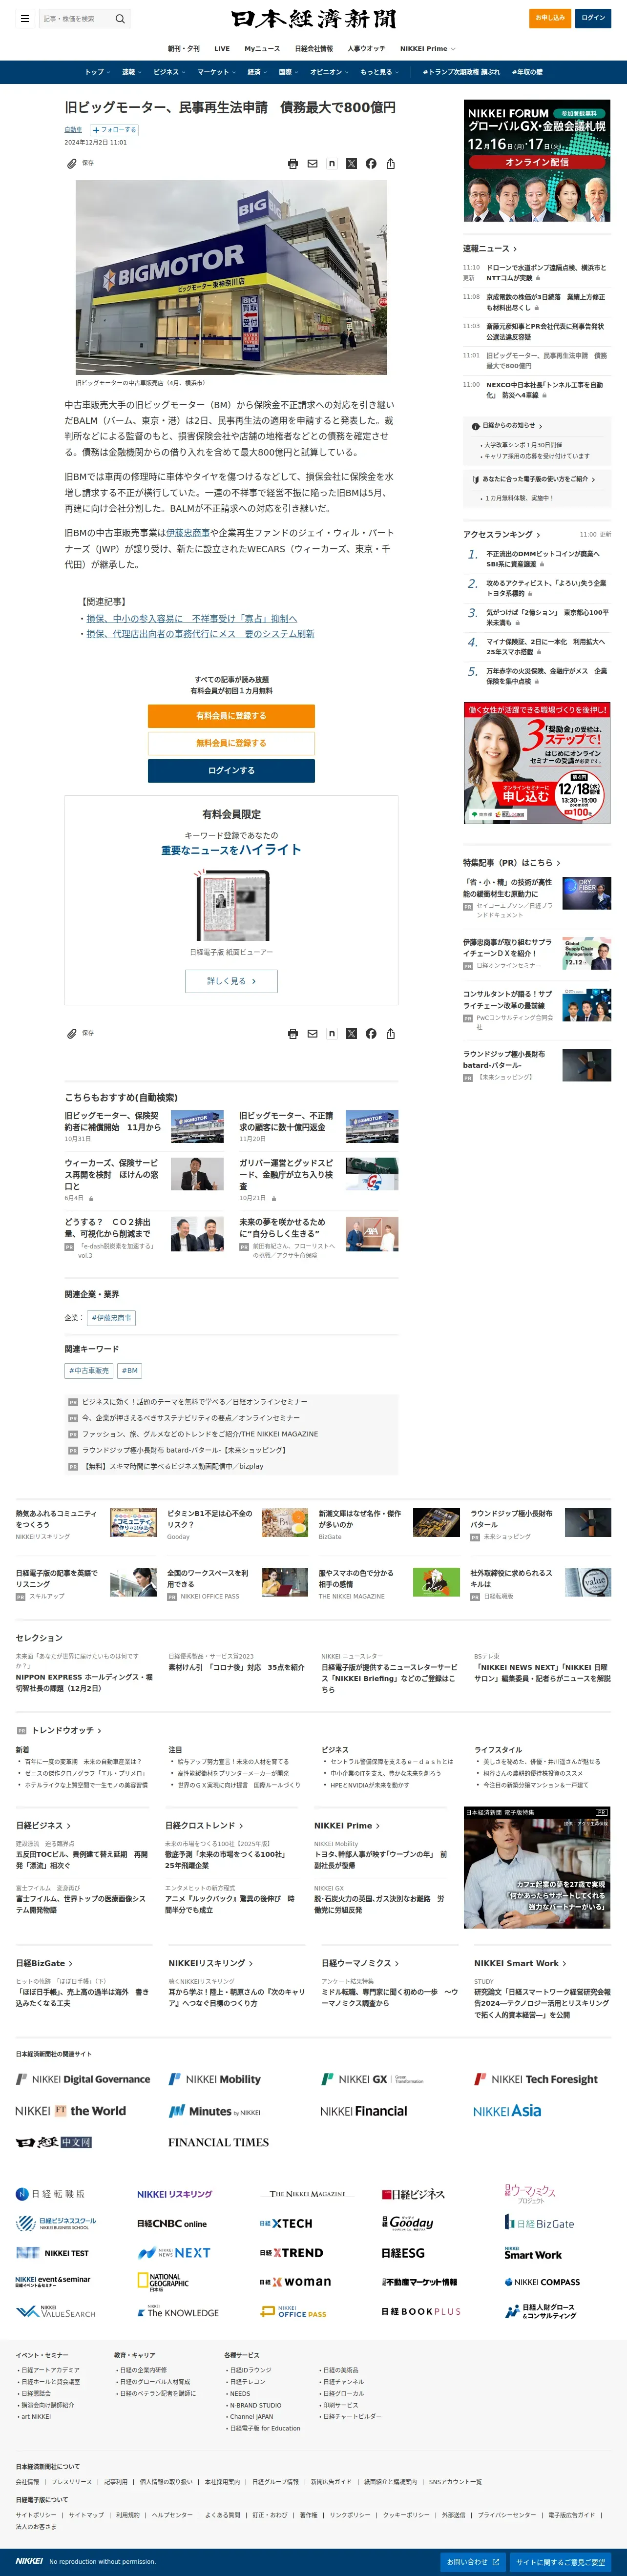Open the 人事ウオッチ menu item
The width and height of the screenshot is (627, 2576).
click(x=366, y=48)
